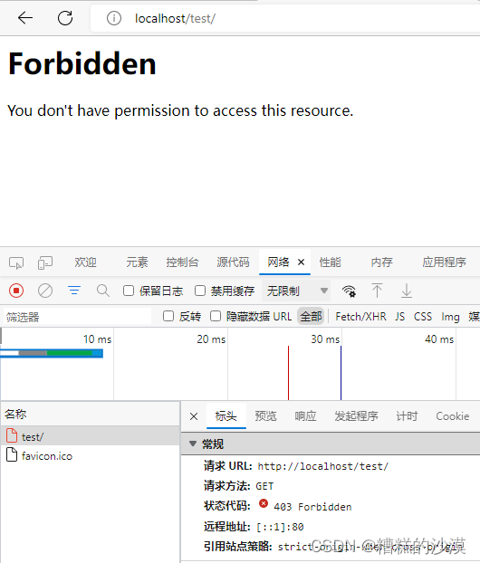The width and height of the screenshot is (480, 563).
Task: Close the 网络 tab with its X
Action: [301, 262]
